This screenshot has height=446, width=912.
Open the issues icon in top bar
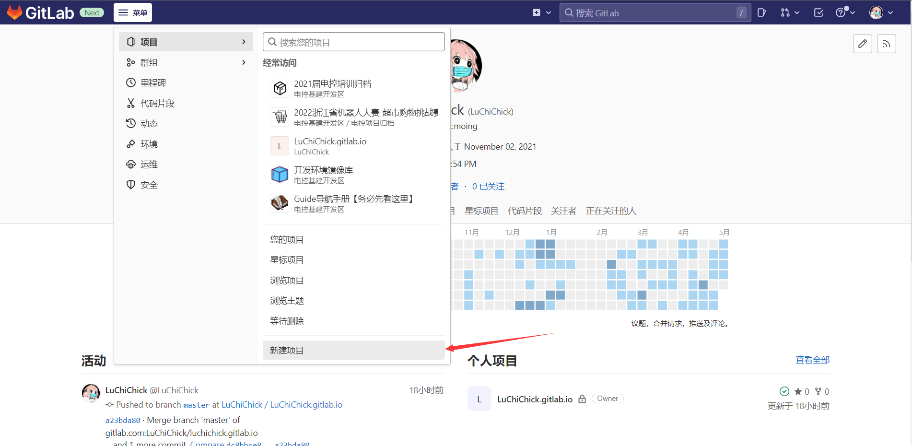[x=761, y=13]
